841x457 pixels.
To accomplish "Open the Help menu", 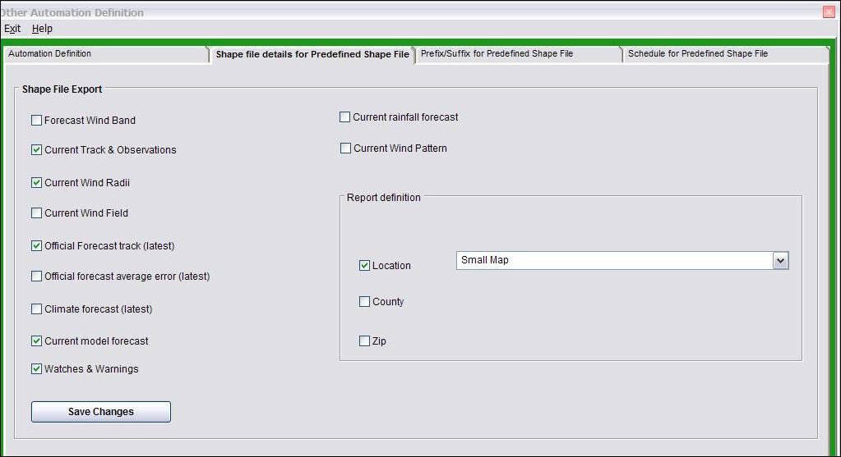I will tap(42, 29).
